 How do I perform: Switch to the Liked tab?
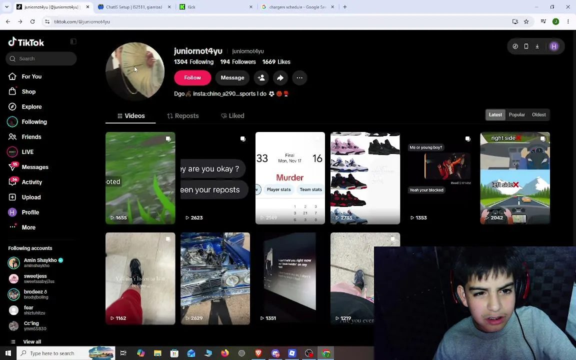232,115
